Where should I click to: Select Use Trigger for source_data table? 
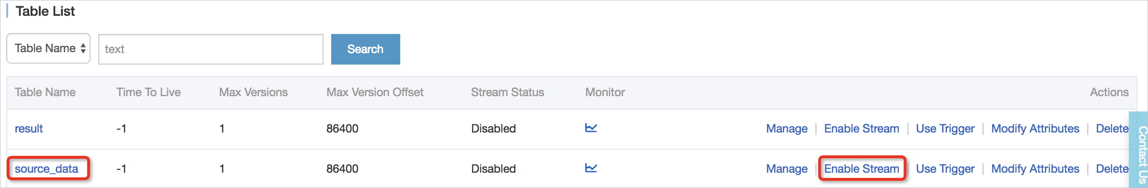(945, 169)
